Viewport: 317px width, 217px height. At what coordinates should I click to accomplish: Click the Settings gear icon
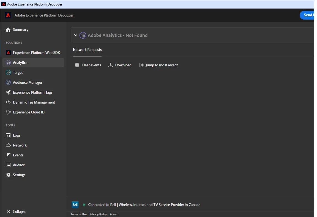pos(8,175)
